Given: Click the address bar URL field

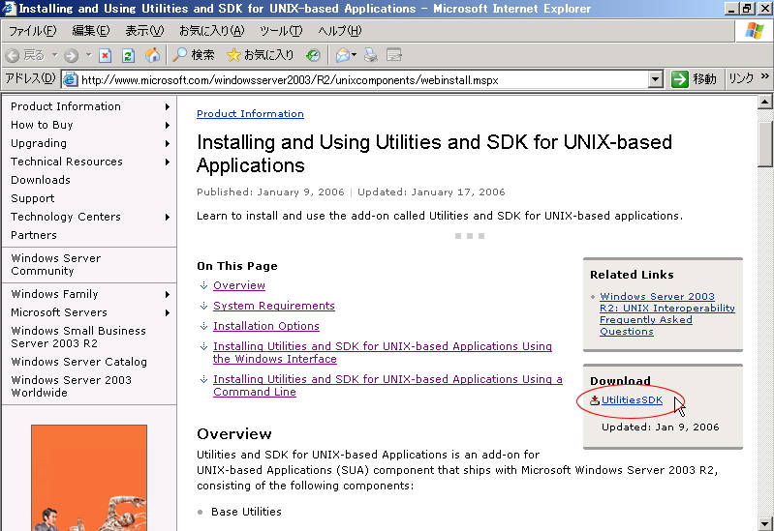Looking at the screenshot, I should coord(358,79).
